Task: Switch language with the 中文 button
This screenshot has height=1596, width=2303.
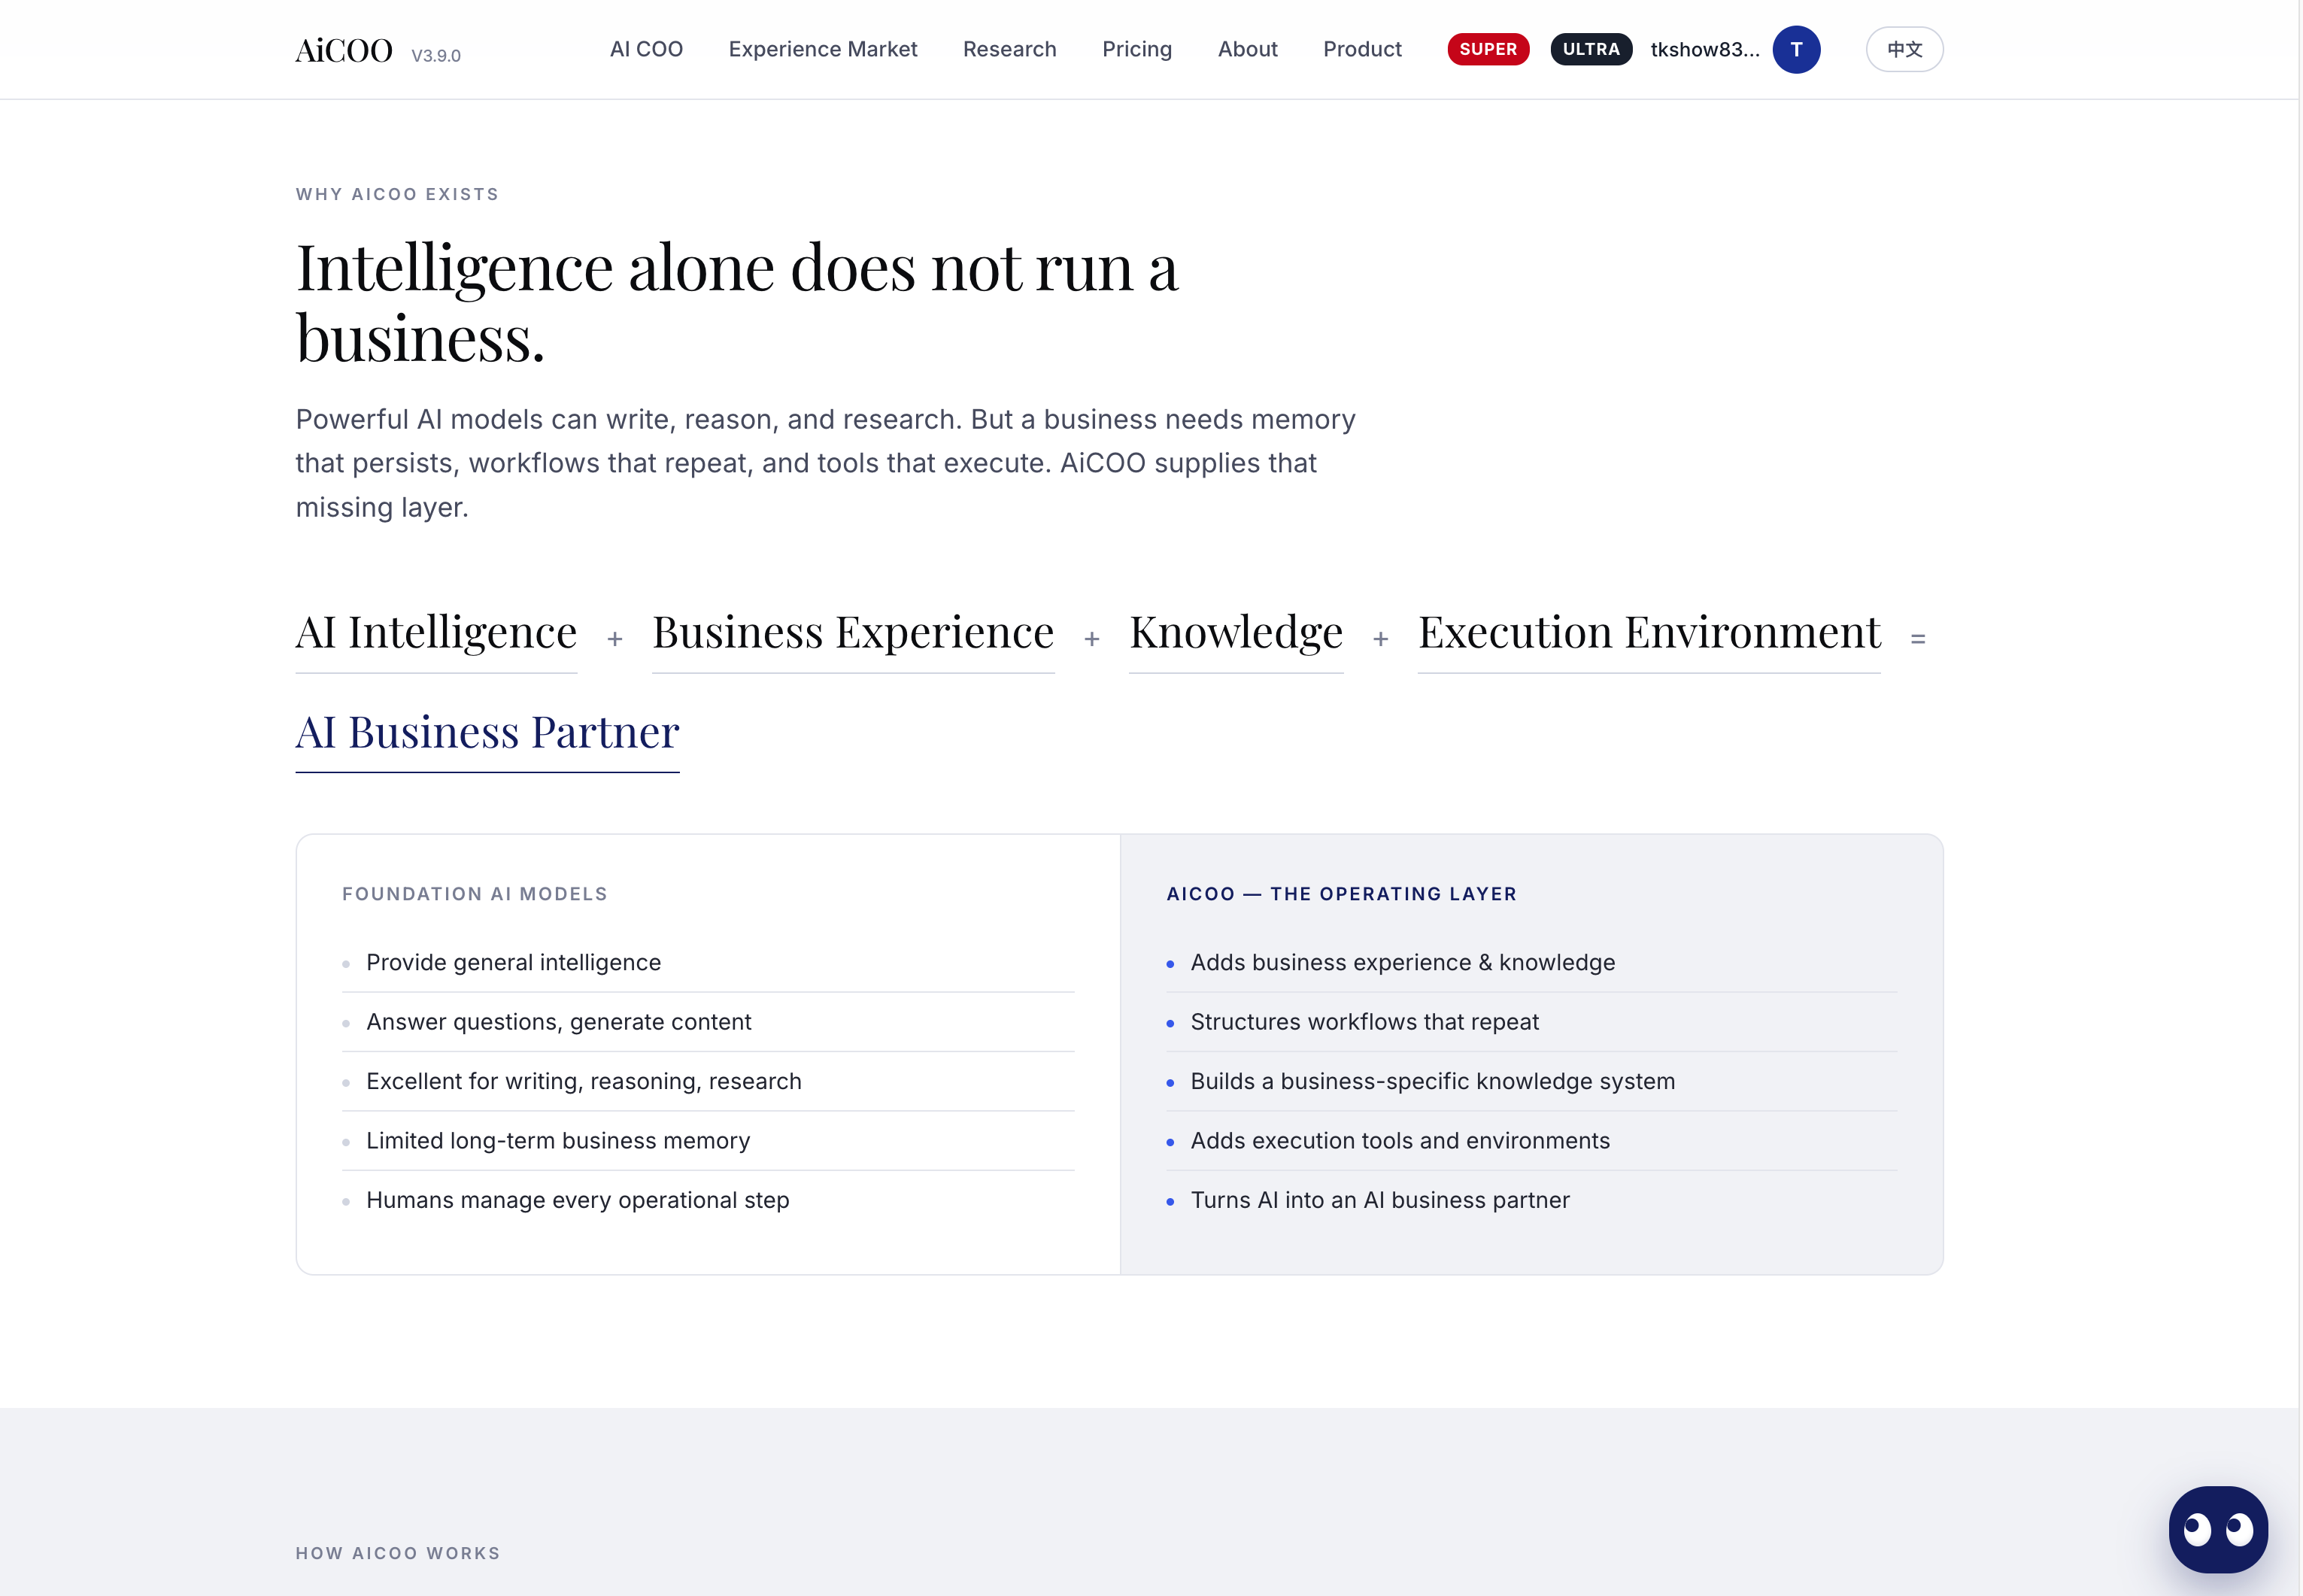Action: [1904, 49]
